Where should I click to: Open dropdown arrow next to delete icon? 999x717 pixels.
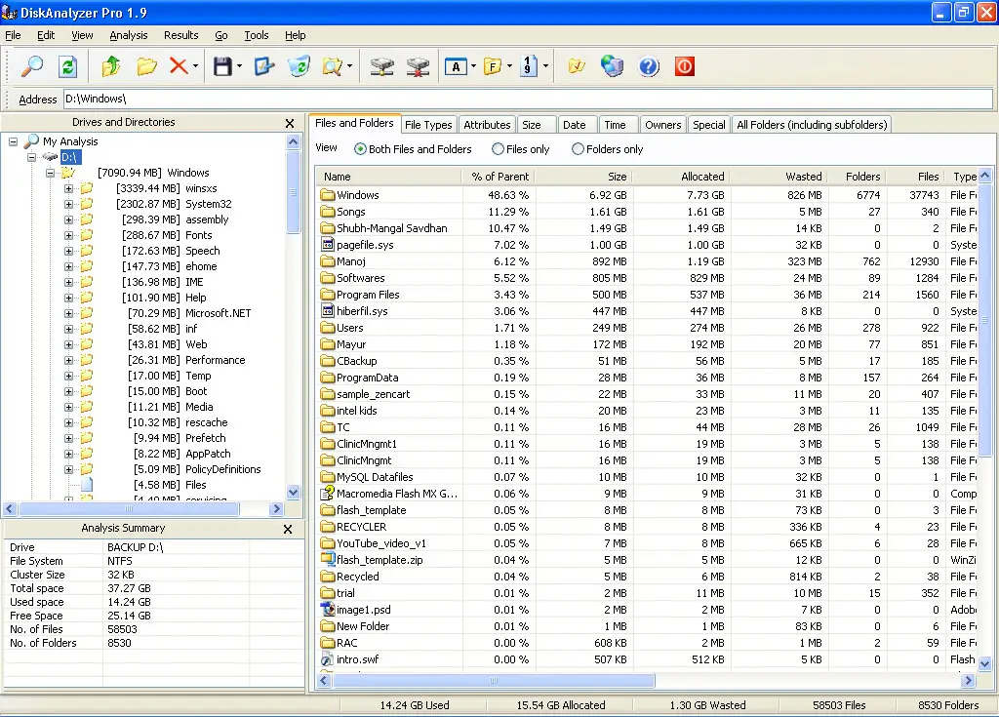tap(195, 66)
